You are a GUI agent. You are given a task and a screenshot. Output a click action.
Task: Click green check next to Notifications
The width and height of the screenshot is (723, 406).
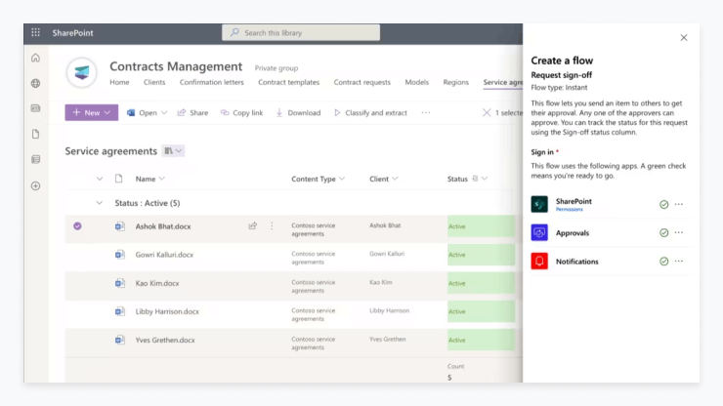click(664, 262)
